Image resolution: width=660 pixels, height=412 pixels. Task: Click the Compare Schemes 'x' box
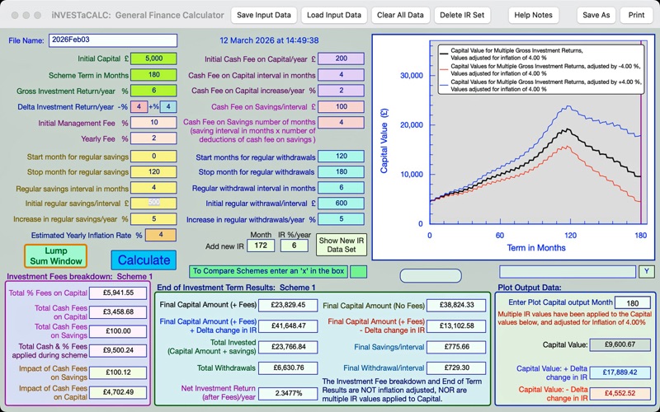click(x=358, y=272)
